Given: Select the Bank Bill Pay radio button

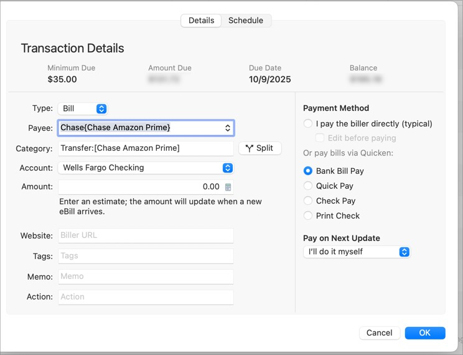Looking at the screenshot, I should pos(308,171).
